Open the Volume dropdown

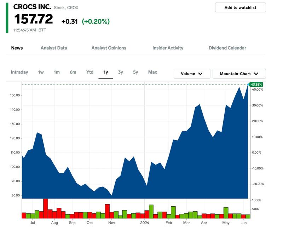[x=192, y=74]
